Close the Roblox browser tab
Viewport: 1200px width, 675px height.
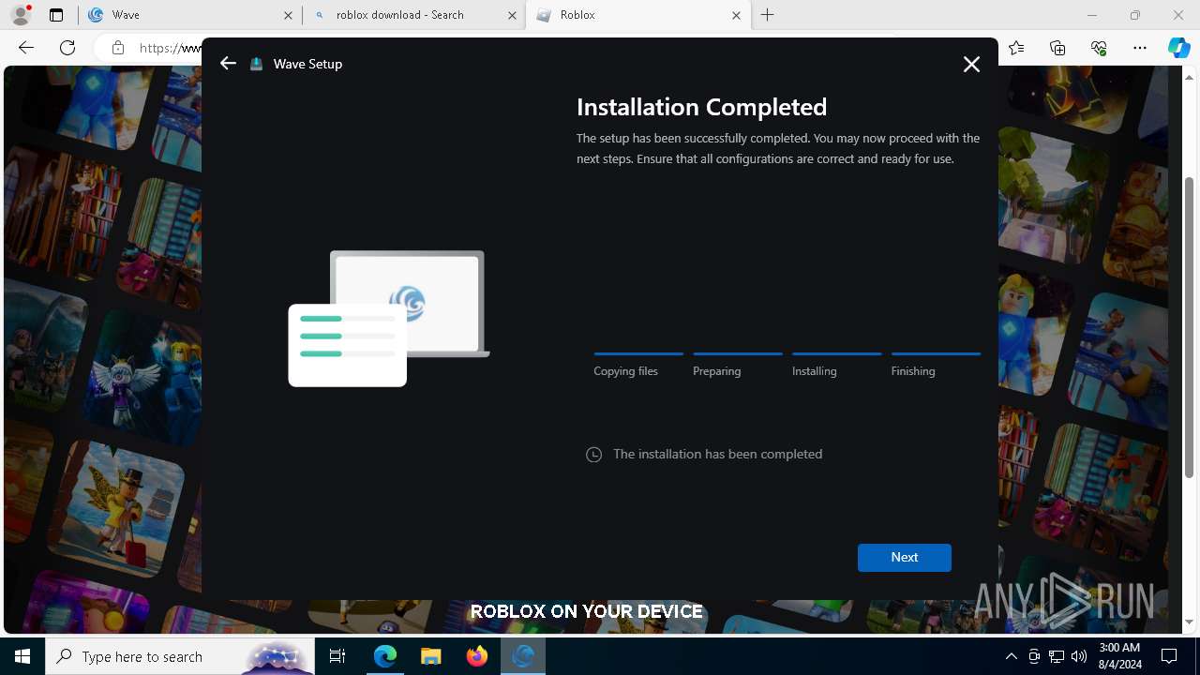pos(736,15)
